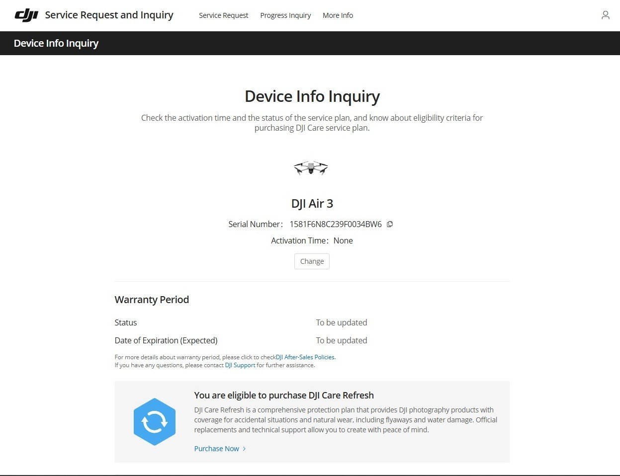The height and width of the screenshot is (476, 620).
Task: Click the Warranty Period heading
Action: pos(152,300)
